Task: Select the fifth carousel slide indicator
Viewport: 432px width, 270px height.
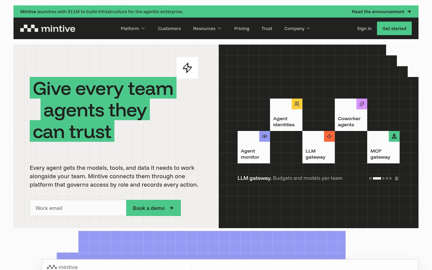Action: (x=390, y=178)
